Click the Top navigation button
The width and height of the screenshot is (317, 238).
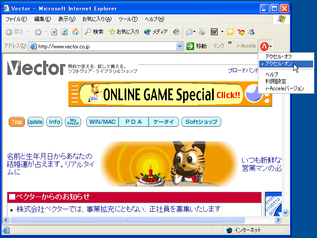(x=17, y=122)
